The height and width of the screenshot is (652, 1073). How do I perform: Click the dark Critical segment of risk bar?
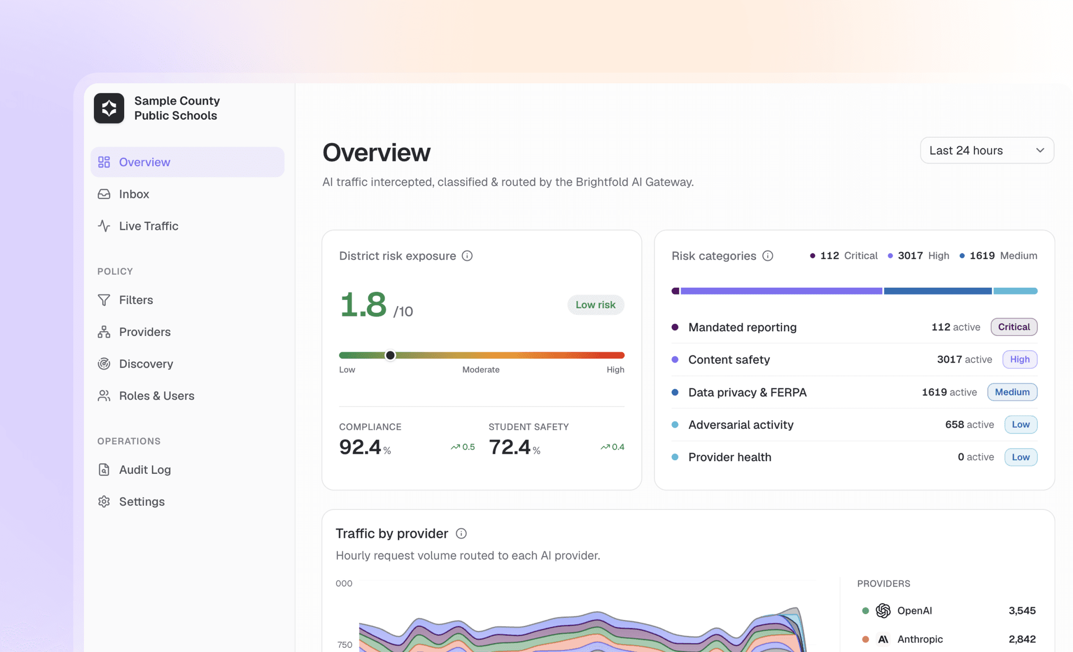pyautogui.click(x=675, y=291)
